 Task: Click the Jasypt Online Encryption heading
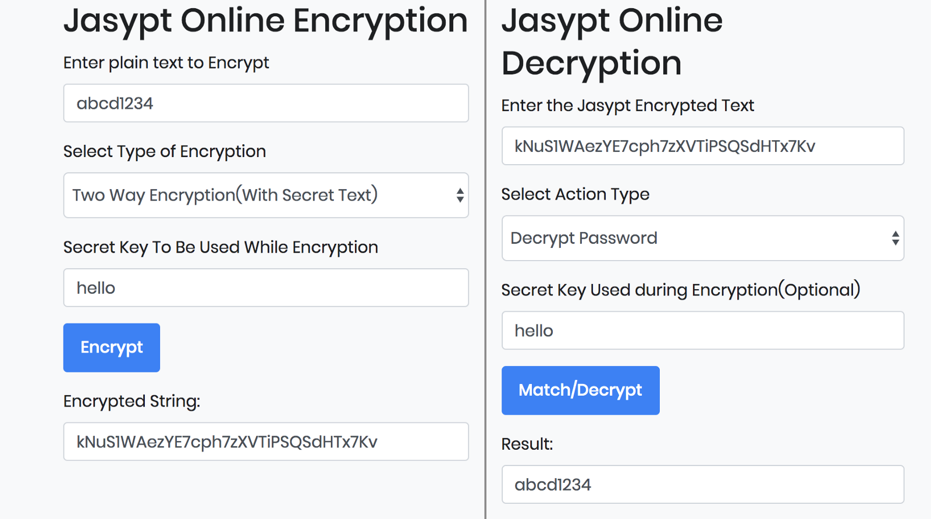coord(265,21)
